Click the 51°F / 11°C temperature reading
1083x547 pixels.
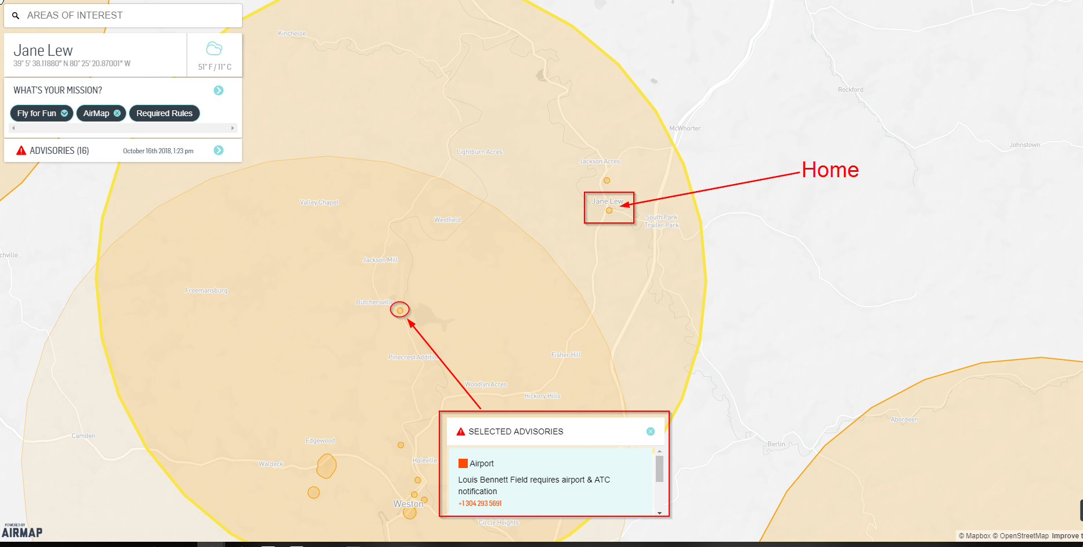(215, 67)
